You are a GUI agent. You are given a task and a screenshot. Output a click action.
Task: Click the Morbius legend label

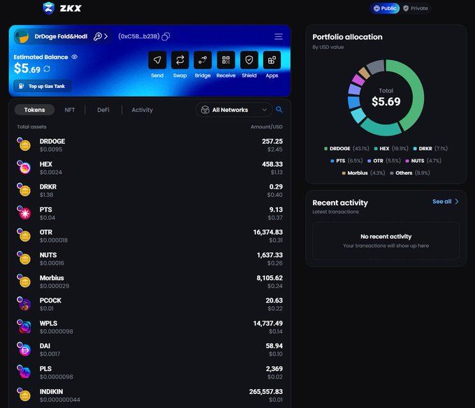[358, 173]
